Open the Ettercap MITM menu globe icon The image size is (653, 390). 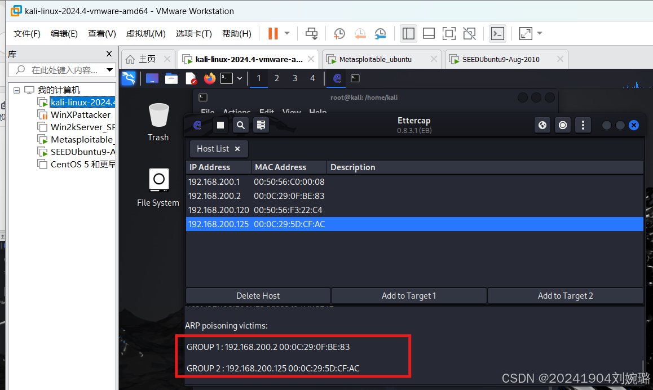542,125
